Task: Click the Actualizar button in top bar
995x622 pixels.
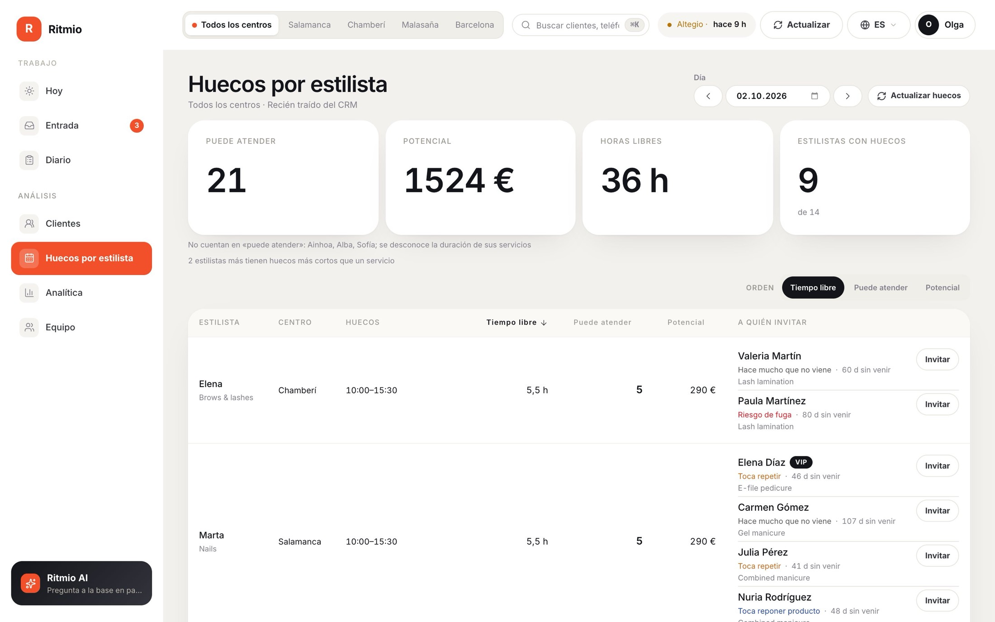Action: coord(801,25)
